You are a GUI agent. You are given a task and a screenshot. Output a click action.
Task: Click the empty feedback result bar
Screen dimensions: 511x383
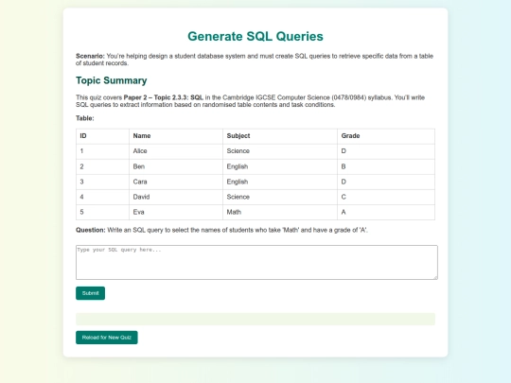255,320
